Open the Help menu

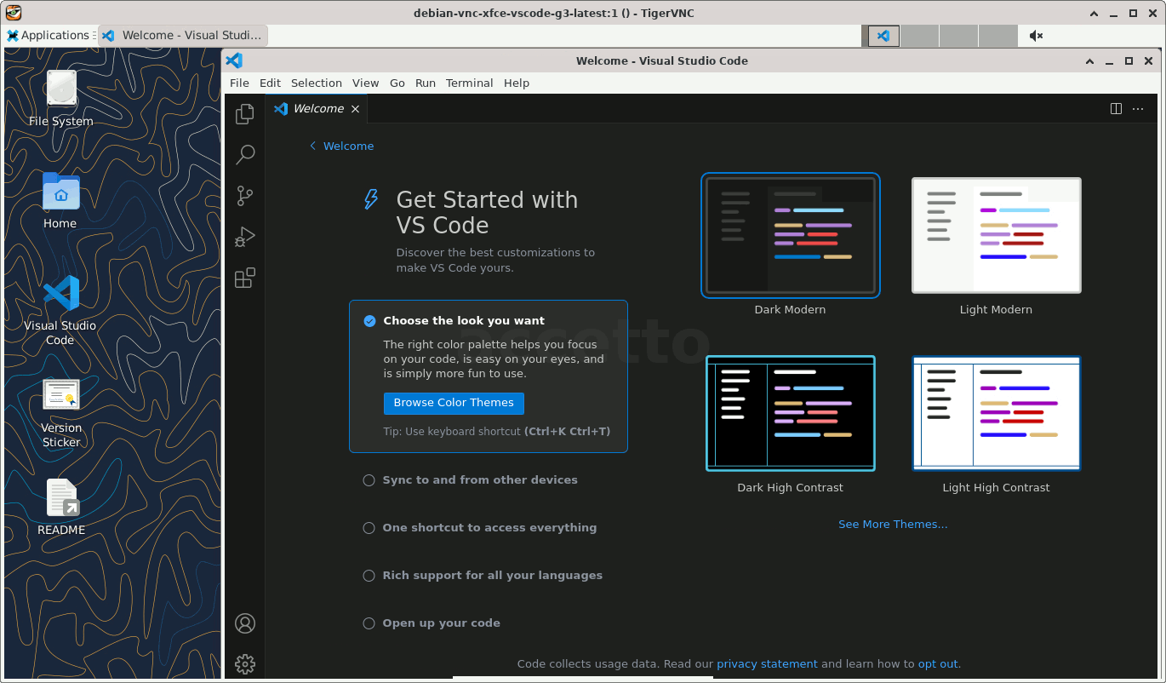(x=517, y=83)
